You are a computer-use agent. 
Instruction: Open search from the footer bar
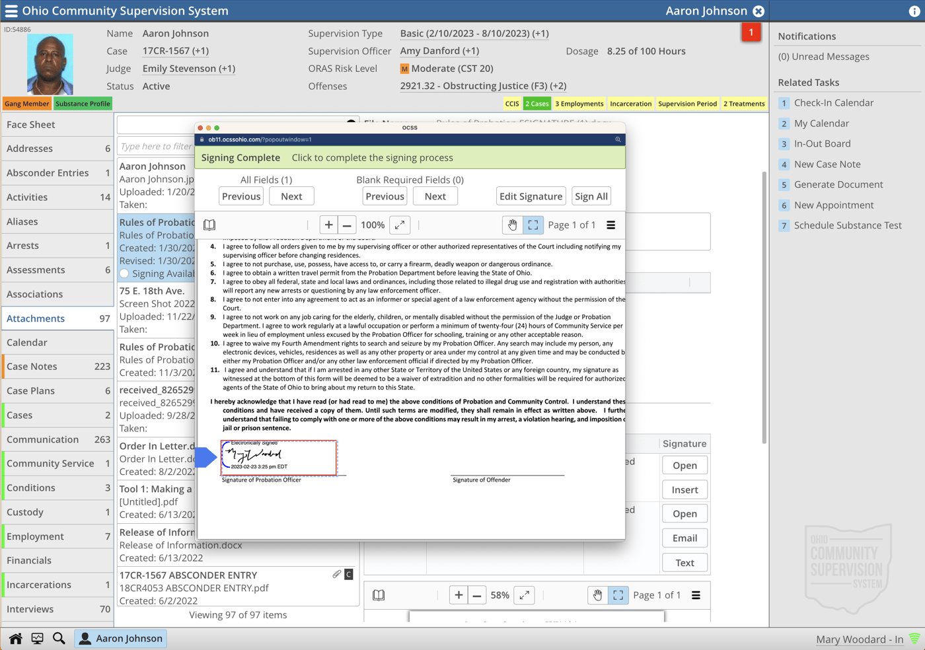coord(59,639)
